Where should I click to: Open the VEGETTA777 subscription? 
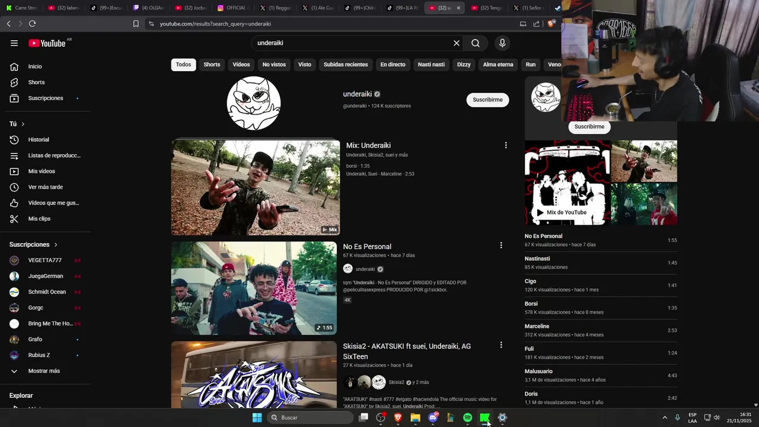point(45,260)
